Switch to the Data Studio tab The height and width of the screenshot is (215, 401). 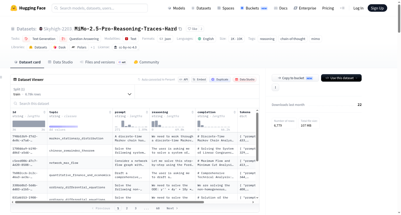point(60,62)
